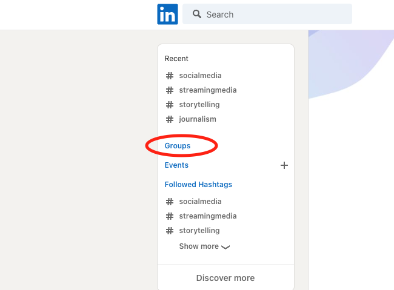Open the Followed Hashtags section link

tap(198, 185)
